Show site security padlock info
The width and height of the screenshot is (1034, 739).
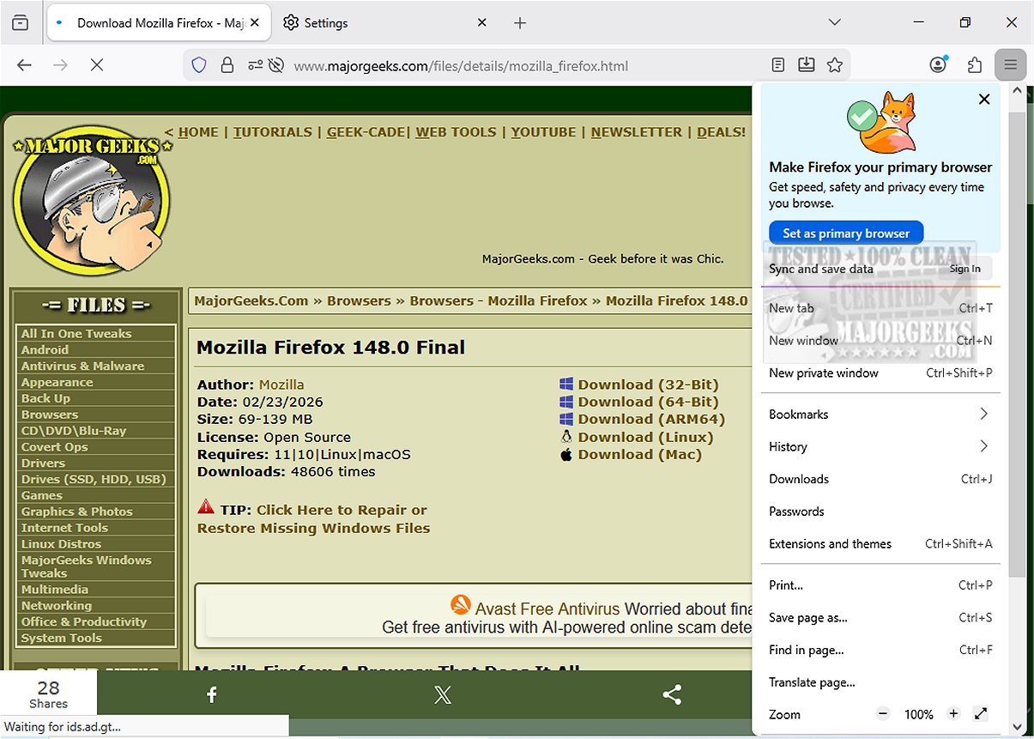coord(227,65)
